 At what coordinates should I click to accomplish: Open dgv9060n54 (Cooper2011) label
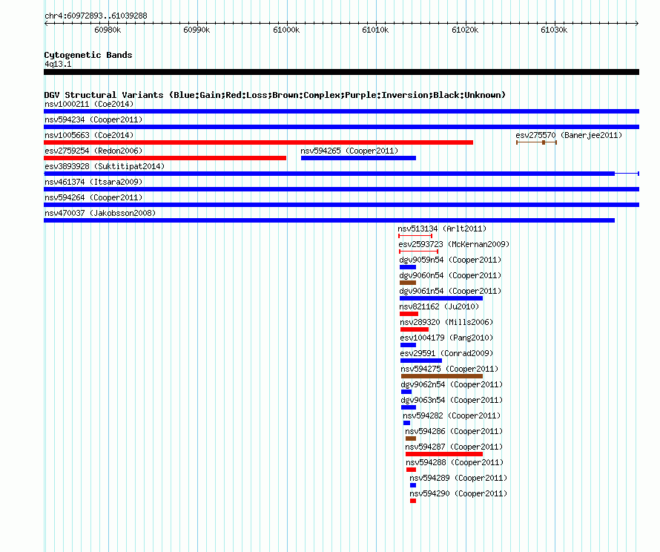point(450,275)
